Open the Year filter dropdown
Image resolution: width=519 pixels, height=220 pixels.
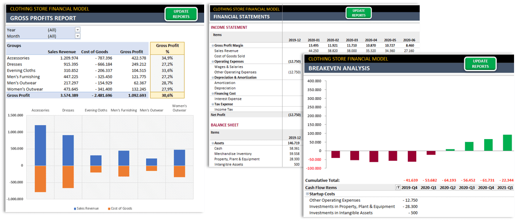pyautogui.click(x=77, y=30)
